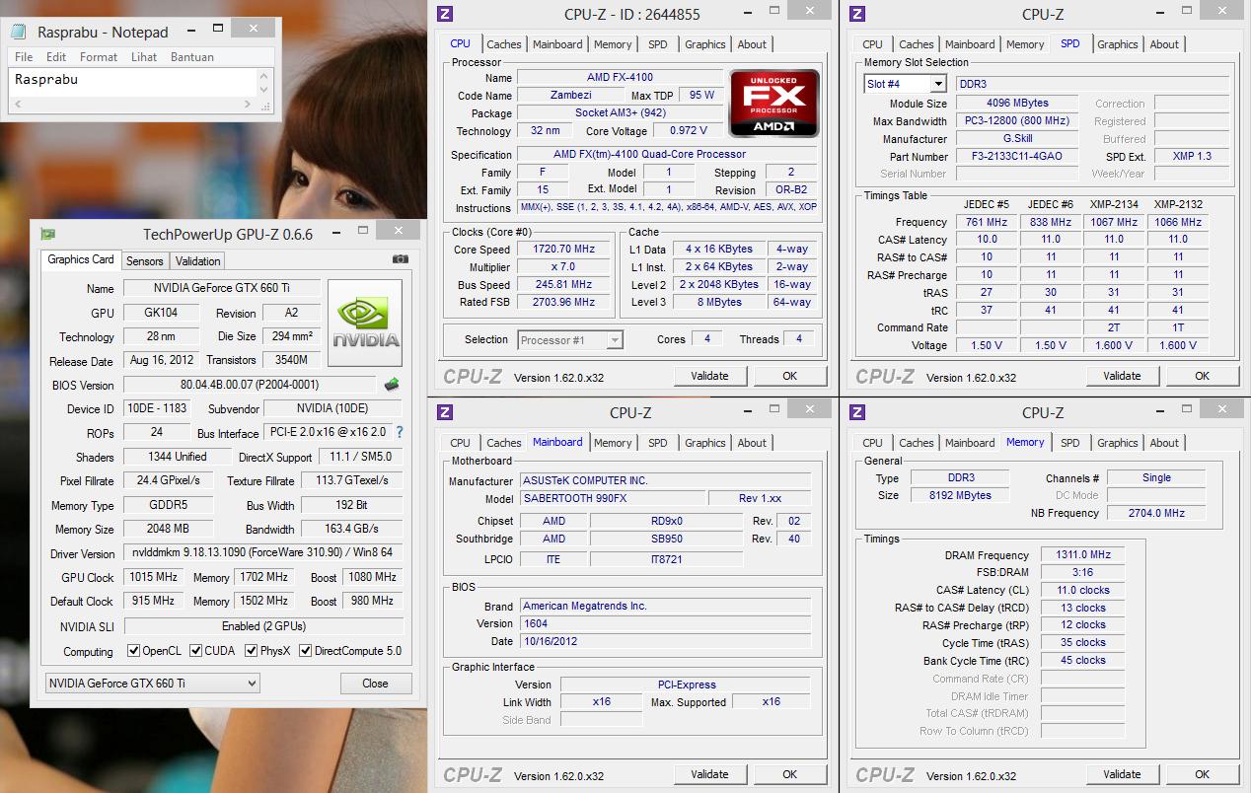The width and height of the screenshot is (1251, 793).
Task: Open the CPU tab in the CPU-Z SPD window
Action: click(x=872, y=44)
